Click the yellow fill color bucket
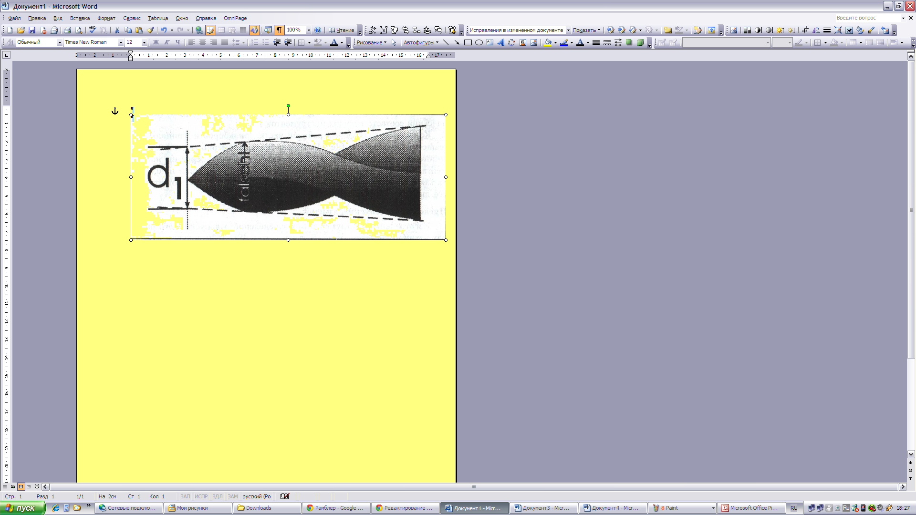Image resolution: width=916 pixels, height=515 pixels. [x=548, y=42]
